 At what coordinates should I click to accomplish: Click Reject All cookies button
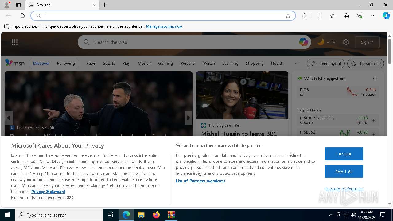point(344,172)
